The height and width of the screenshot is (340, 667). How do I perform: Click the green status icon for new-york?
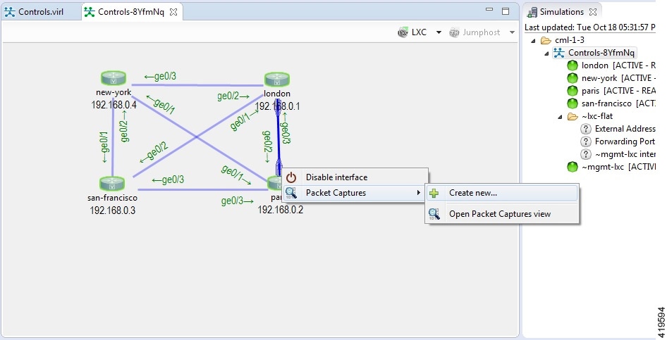pos(573,78)
